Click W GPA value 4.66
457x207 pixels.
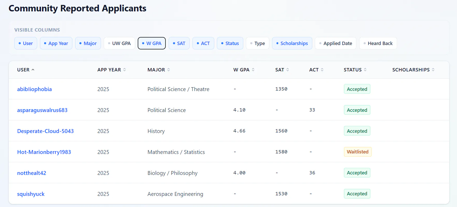(x=239, y=131)
